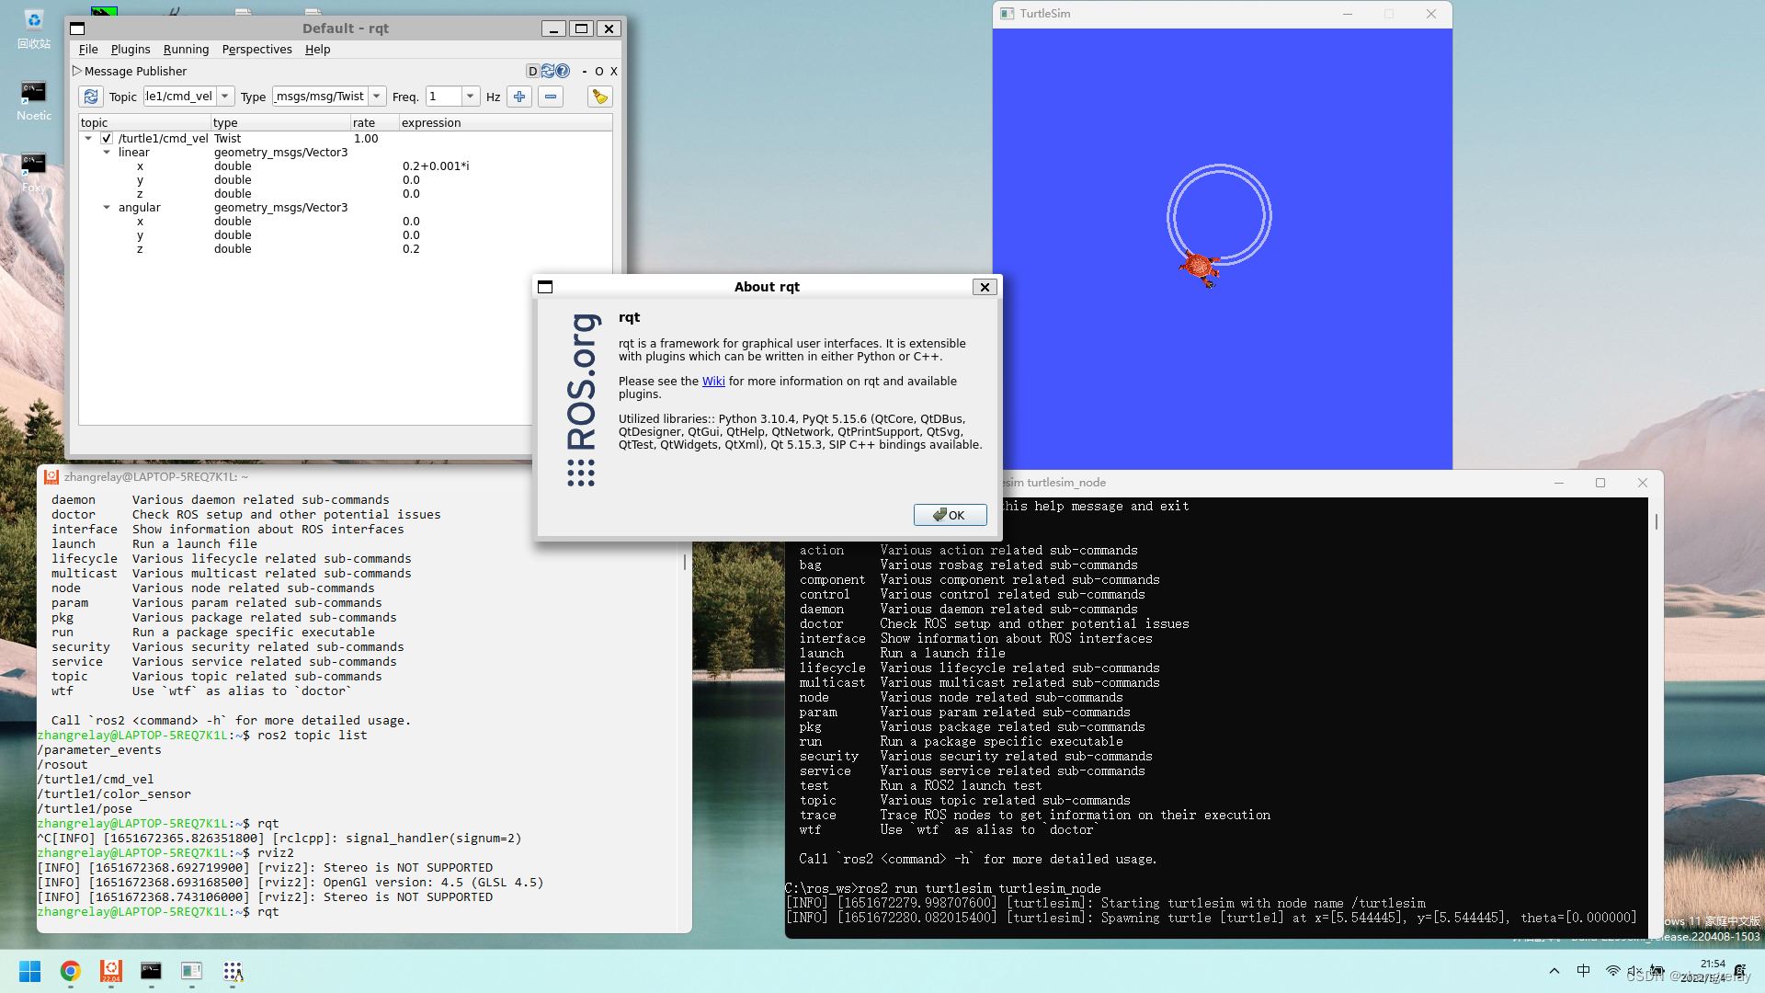
Task: Click the rate column header
Action: (375, 123)
